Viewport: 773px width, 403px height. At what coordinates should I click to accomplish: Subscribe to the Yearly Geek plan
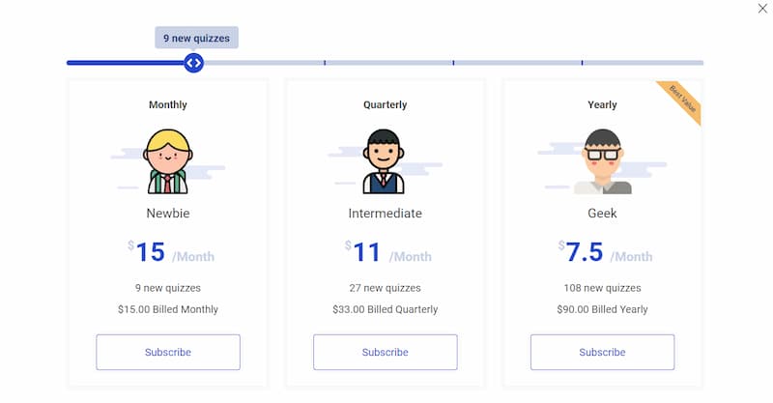(x=602, y=352)
